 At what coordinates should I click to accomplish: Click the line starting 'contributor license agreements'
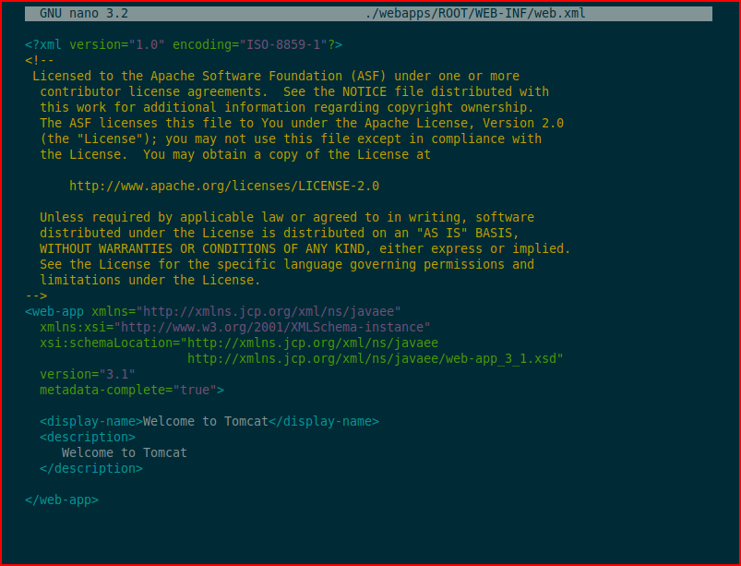point(294,91)
